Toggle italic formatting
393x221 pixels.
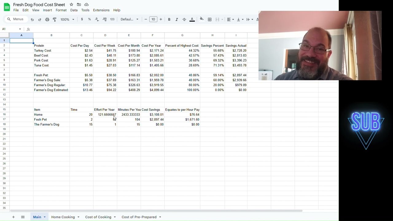pos(177,19)
